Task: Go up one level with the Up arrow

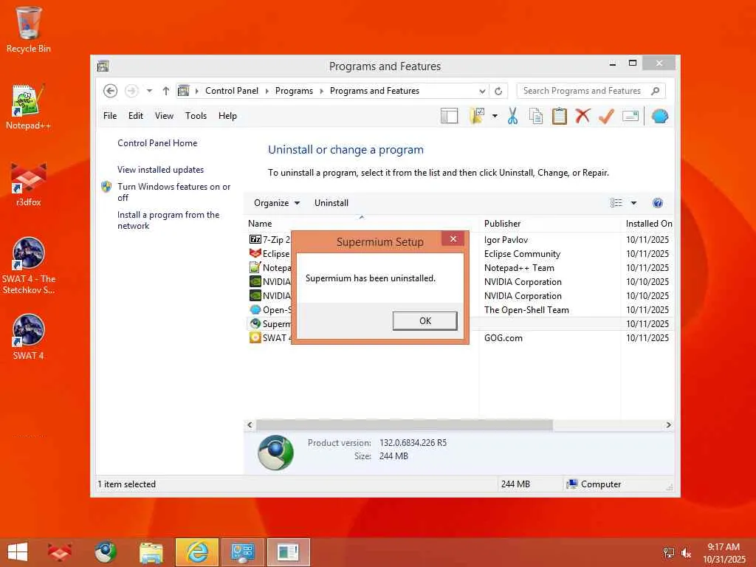Action: pos(166,91)
